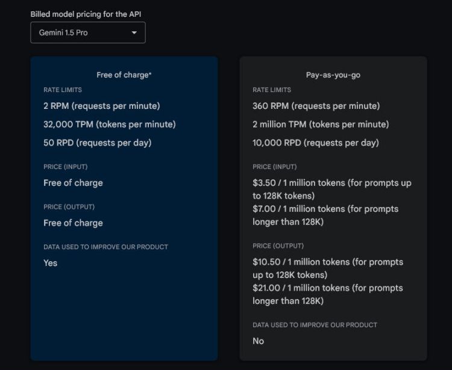
Task: Click the $3.50 input price line
Action: tap(332, 190)
